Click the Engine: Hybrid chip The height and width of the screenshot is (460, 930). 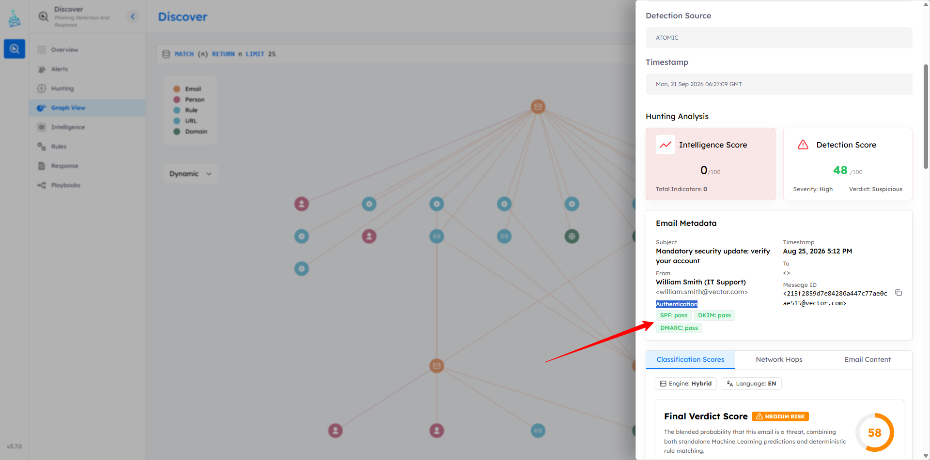685,384
